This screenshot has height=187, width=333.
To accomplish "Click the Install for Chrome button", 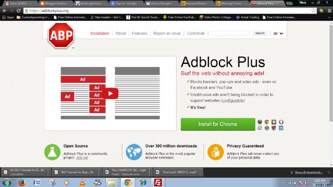I will (218, 124).
